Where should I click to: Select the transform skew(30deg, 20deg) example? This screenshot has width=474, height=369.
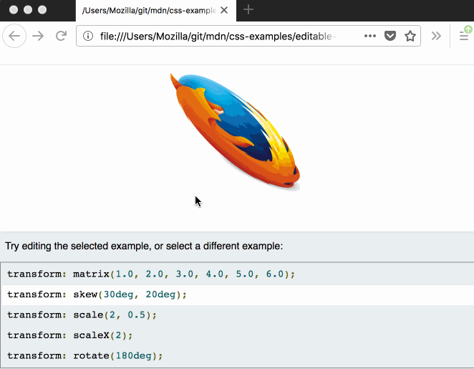point(238,295)
